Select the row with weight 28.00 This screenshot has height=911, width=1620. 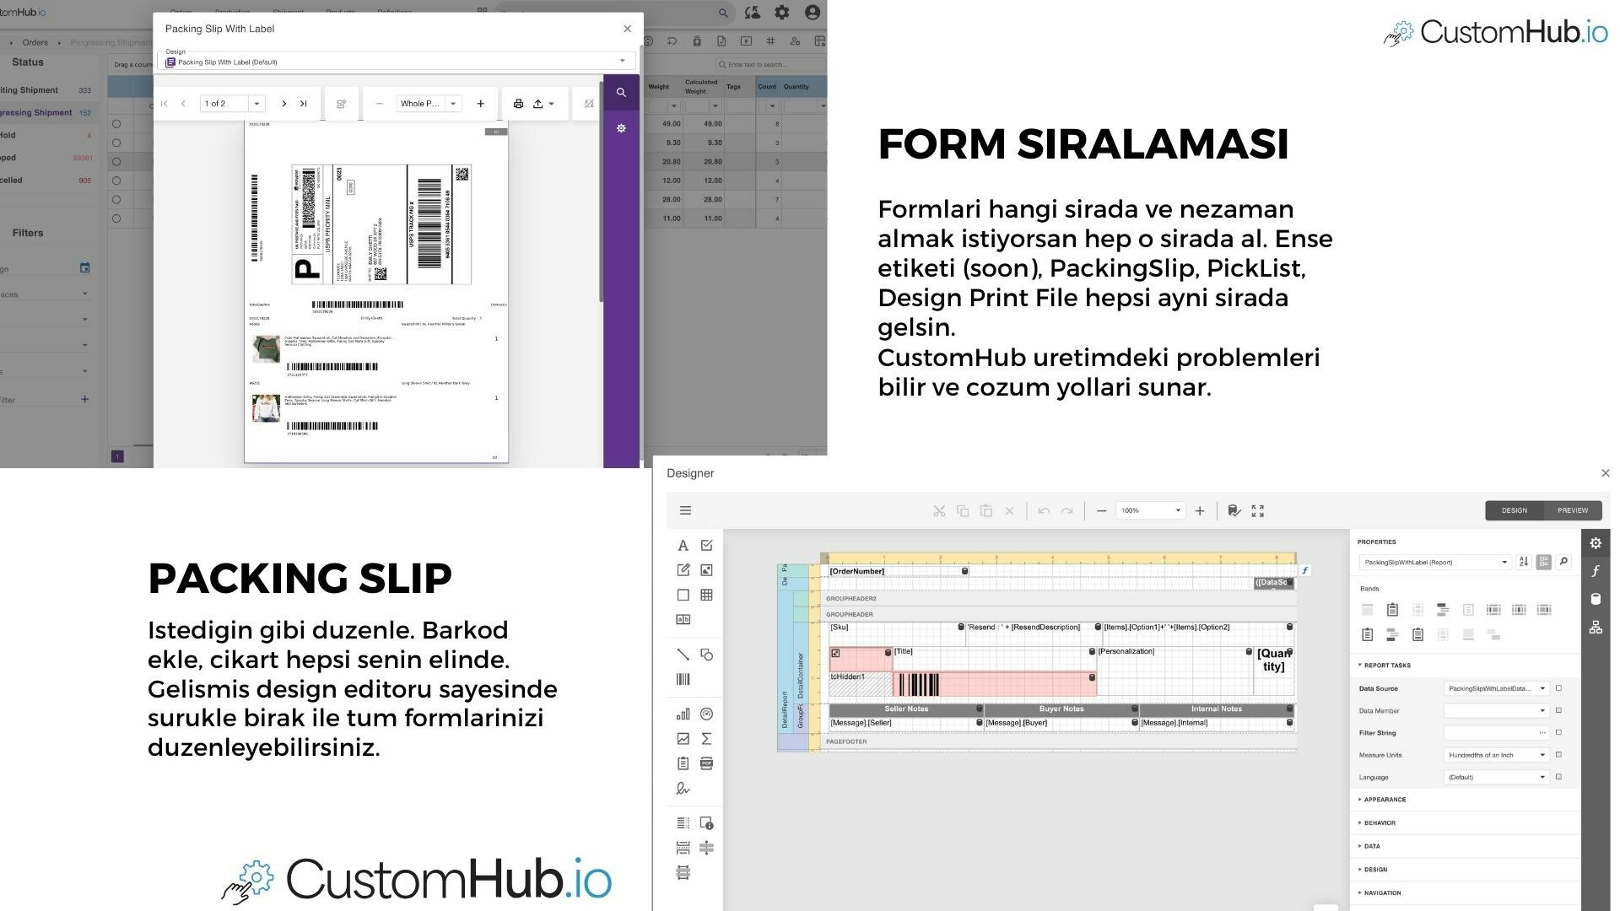click(116, 200)
